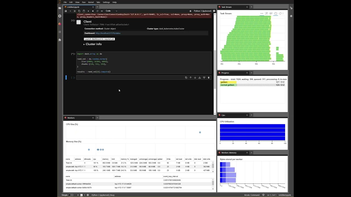Add a new tab beside the Workers tab

97,118
